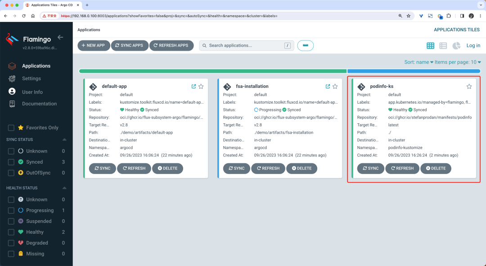Refresh the fsa-installation application
The width and height of the screenshot is (486, 266).
click(x=268, y=168)
